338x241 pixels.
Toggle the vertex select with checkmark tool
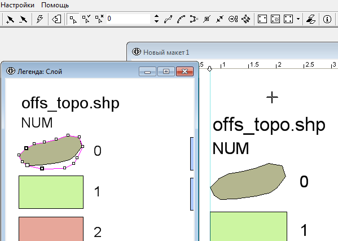[86, 19]
